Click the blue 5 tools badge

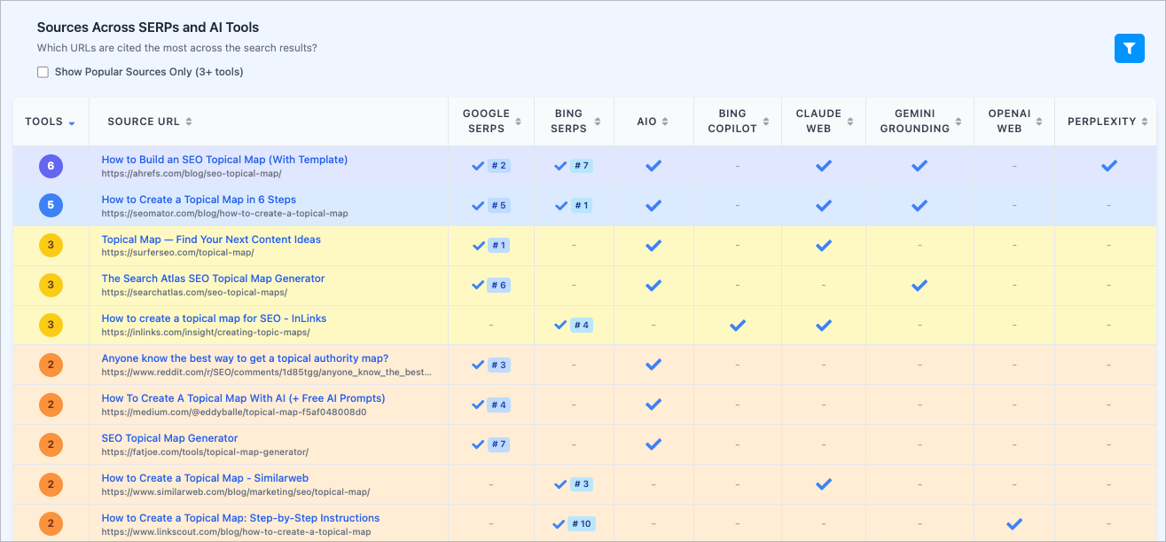51,206
